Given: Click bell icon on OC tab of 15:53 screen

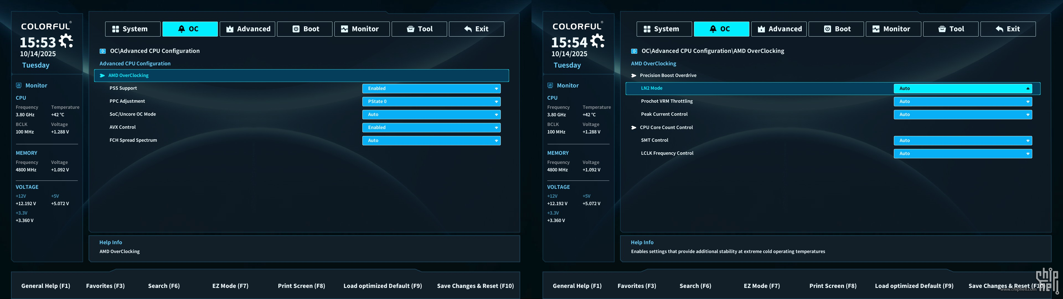Looking at the screenshot, I should [x=181, y=29].
